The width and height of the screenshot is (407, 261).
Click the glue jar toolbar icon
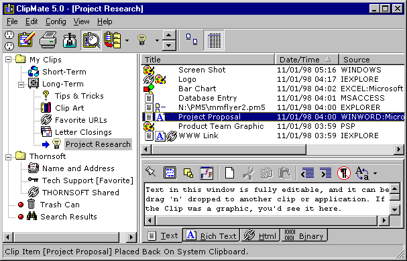point(70,40)
